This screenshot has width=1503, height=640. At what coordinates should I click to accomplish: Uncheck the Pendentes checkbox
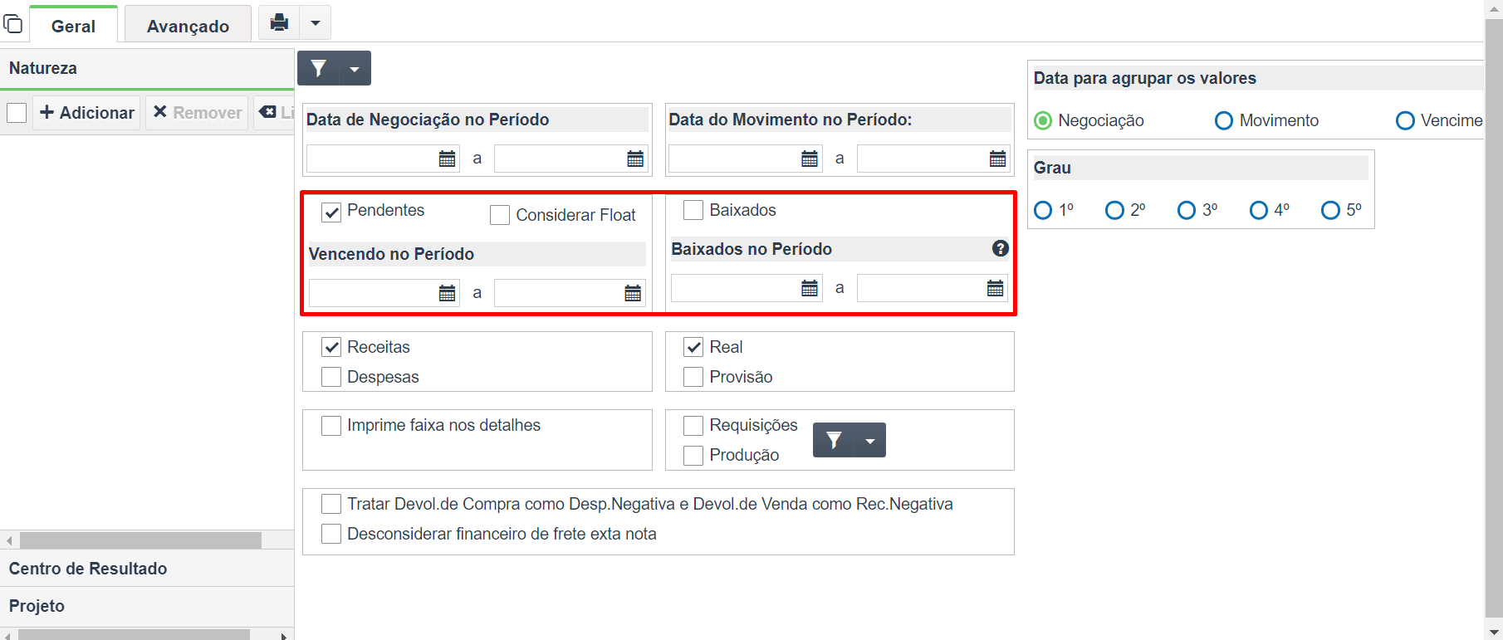click(331, 212)
